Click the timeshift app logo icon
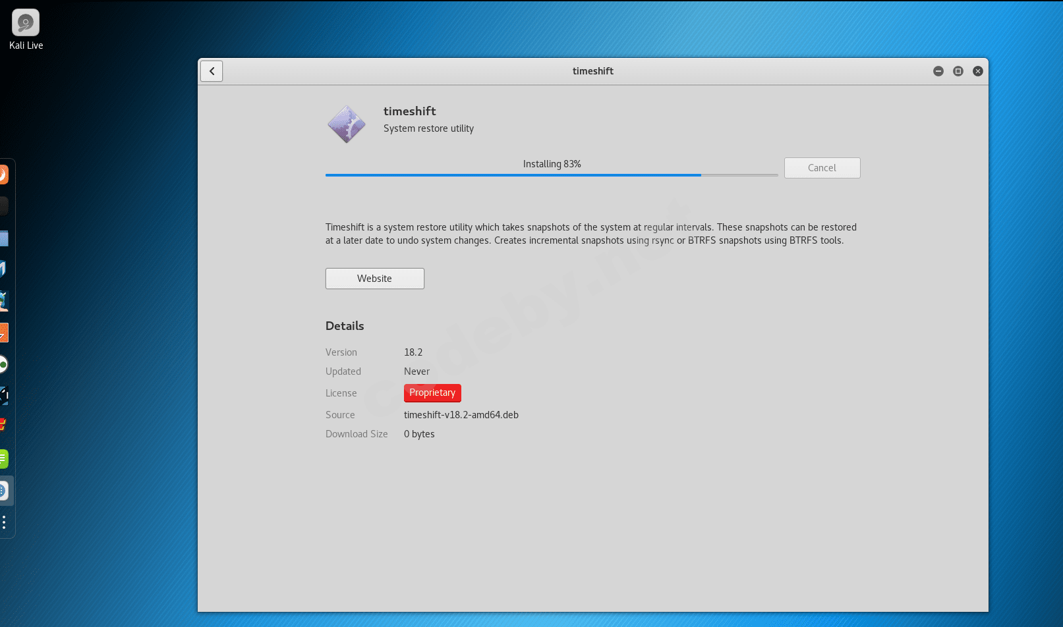Screen dimensions: 1063x627 [347, 124]
